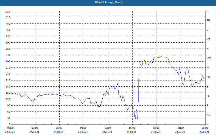
Task: Click the 24.03.21 date under 18:00
Action: (x=156, y=132)
